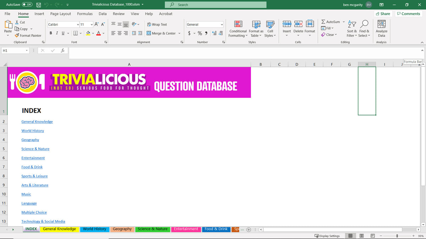Open the Comments pane button
Viewport: 426px width, 239px height.
pos(408,14)
